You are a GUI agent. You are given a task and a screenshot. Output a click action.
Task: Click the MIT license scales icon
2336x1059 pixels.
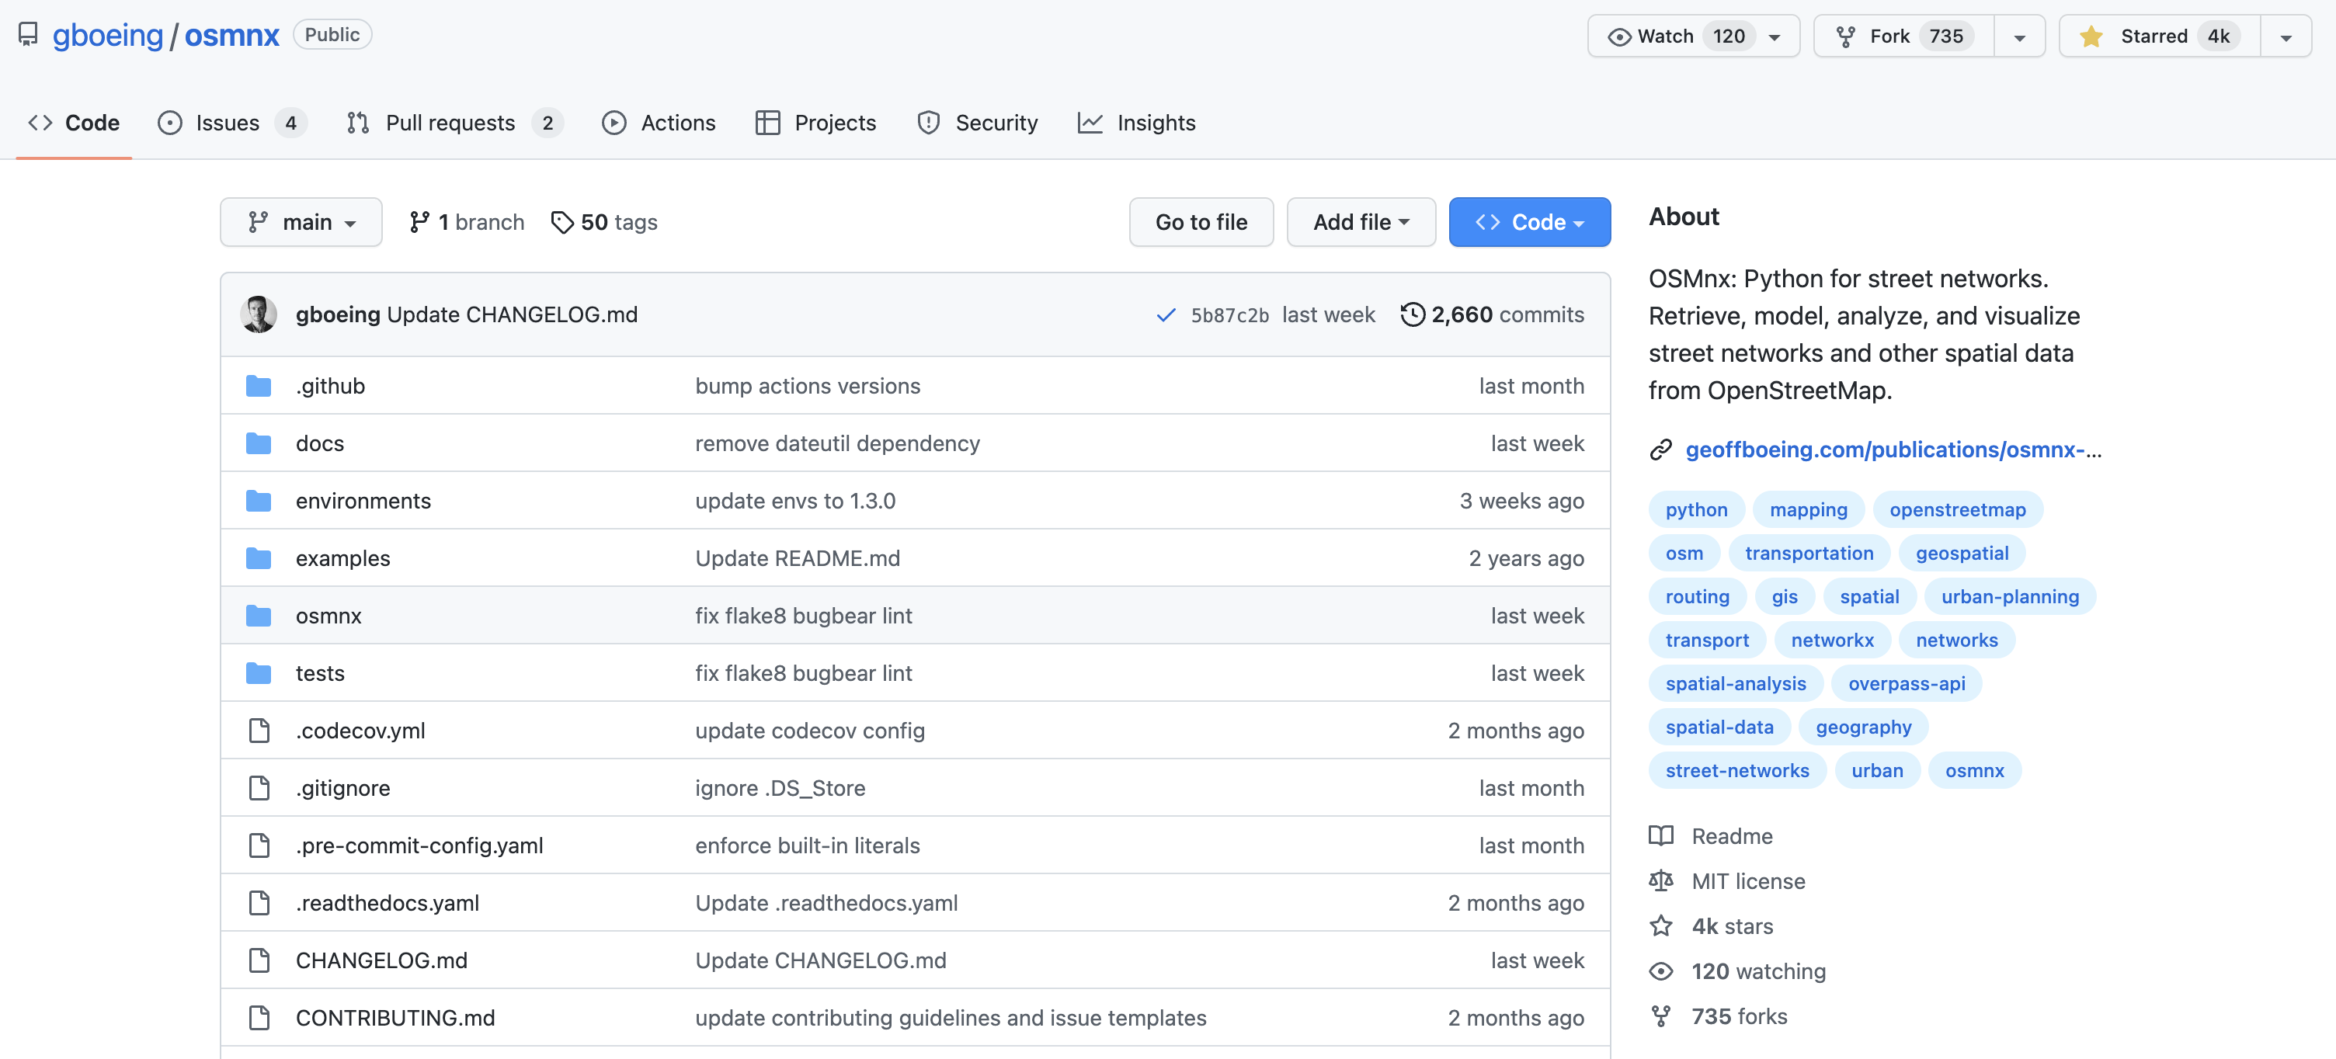coord(1660,881)
